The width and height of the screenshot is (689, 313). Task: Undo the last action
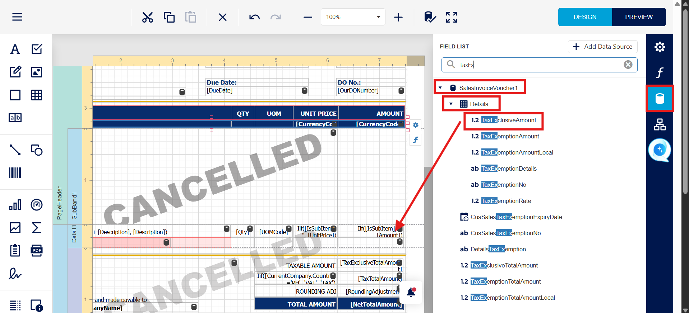pyautogui.click(x=254, y=17)
